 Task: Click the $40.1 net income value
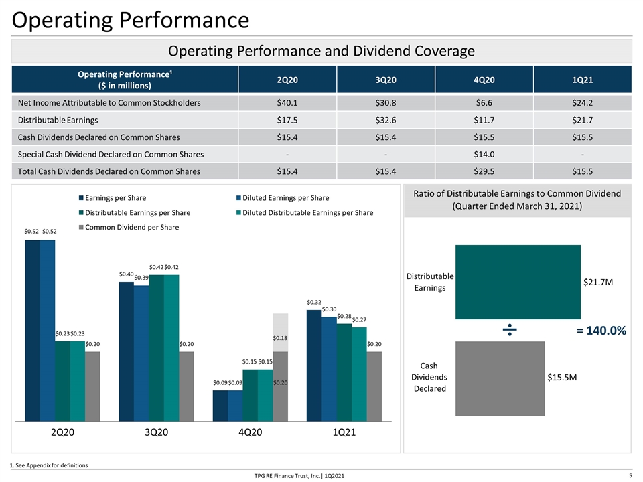point(287,103)
